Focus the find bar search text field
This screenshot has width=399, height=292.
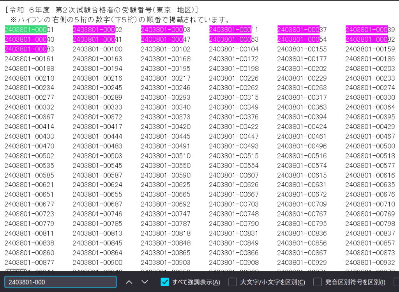[60, 282]
